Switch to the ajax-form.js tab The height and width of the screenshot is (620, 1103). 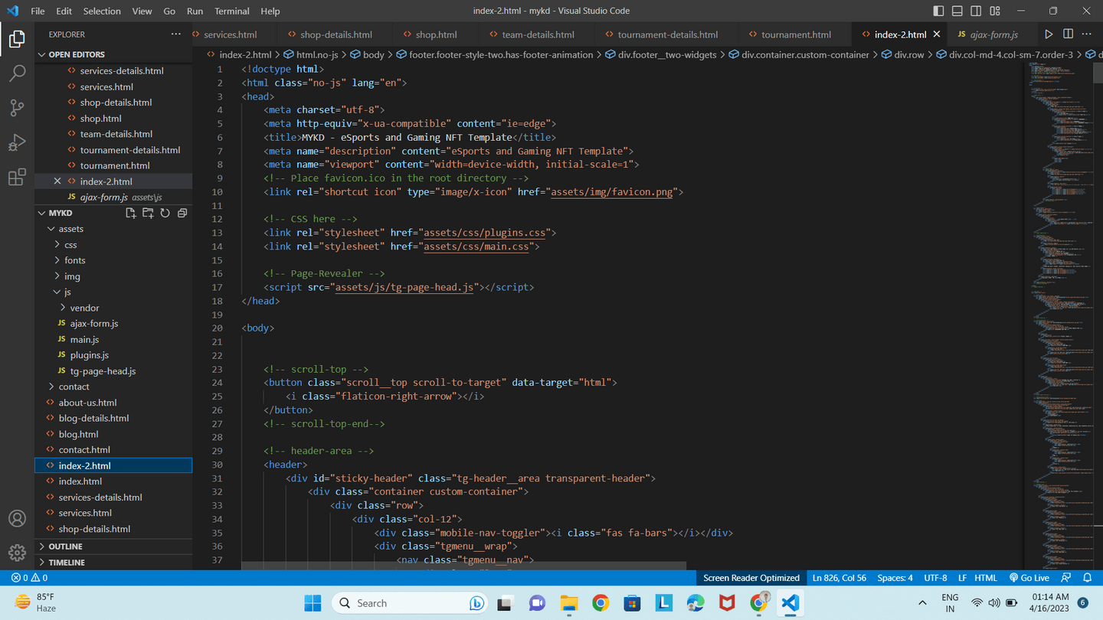993,34
